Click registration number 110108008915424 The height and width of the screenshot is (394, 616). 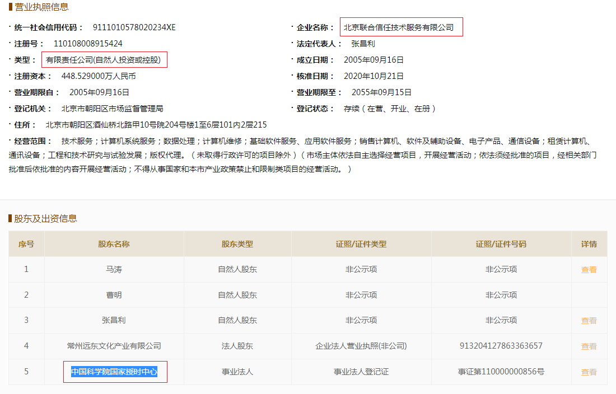point(88,44)
